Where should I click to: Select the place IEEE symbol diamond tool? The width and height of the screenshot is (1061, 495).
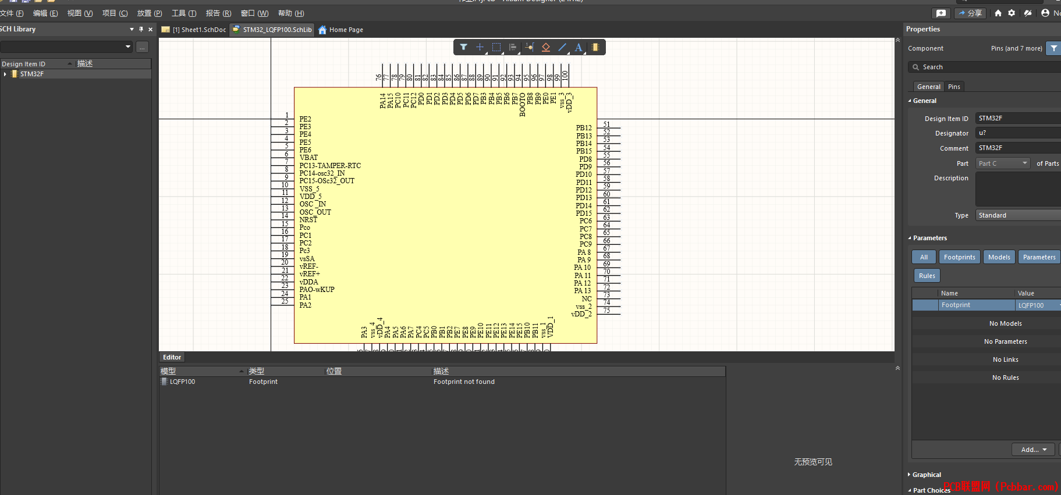[545, 47]
